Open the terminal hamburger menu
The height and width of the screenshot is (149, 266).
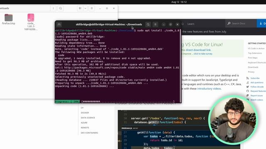(x=155, y=24)
